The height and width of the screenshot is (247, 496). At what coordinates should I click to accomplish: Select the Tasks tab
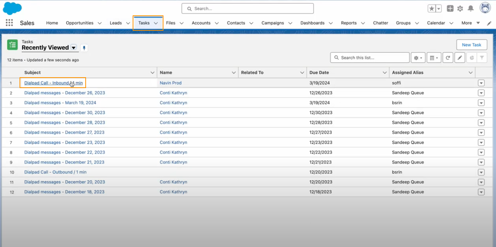tap(144, 23)
